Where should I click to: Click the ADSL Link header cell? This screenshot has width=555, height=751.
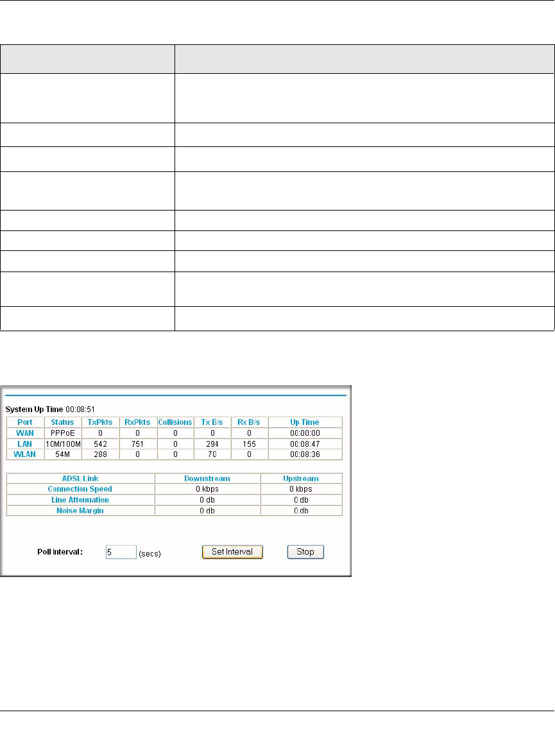point(80,478)
